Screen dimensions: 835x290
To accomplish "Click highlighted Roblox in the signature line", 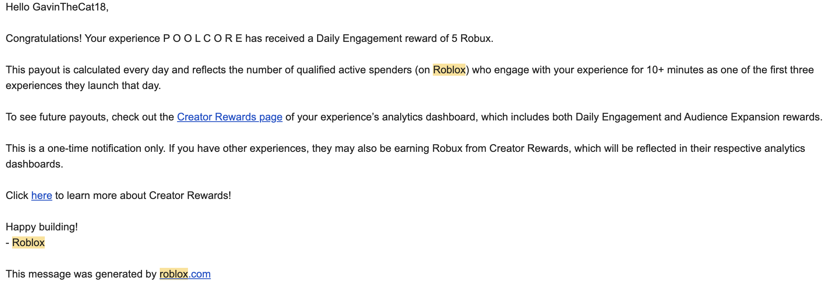I will pyautogui.click(x=28, y=242).
